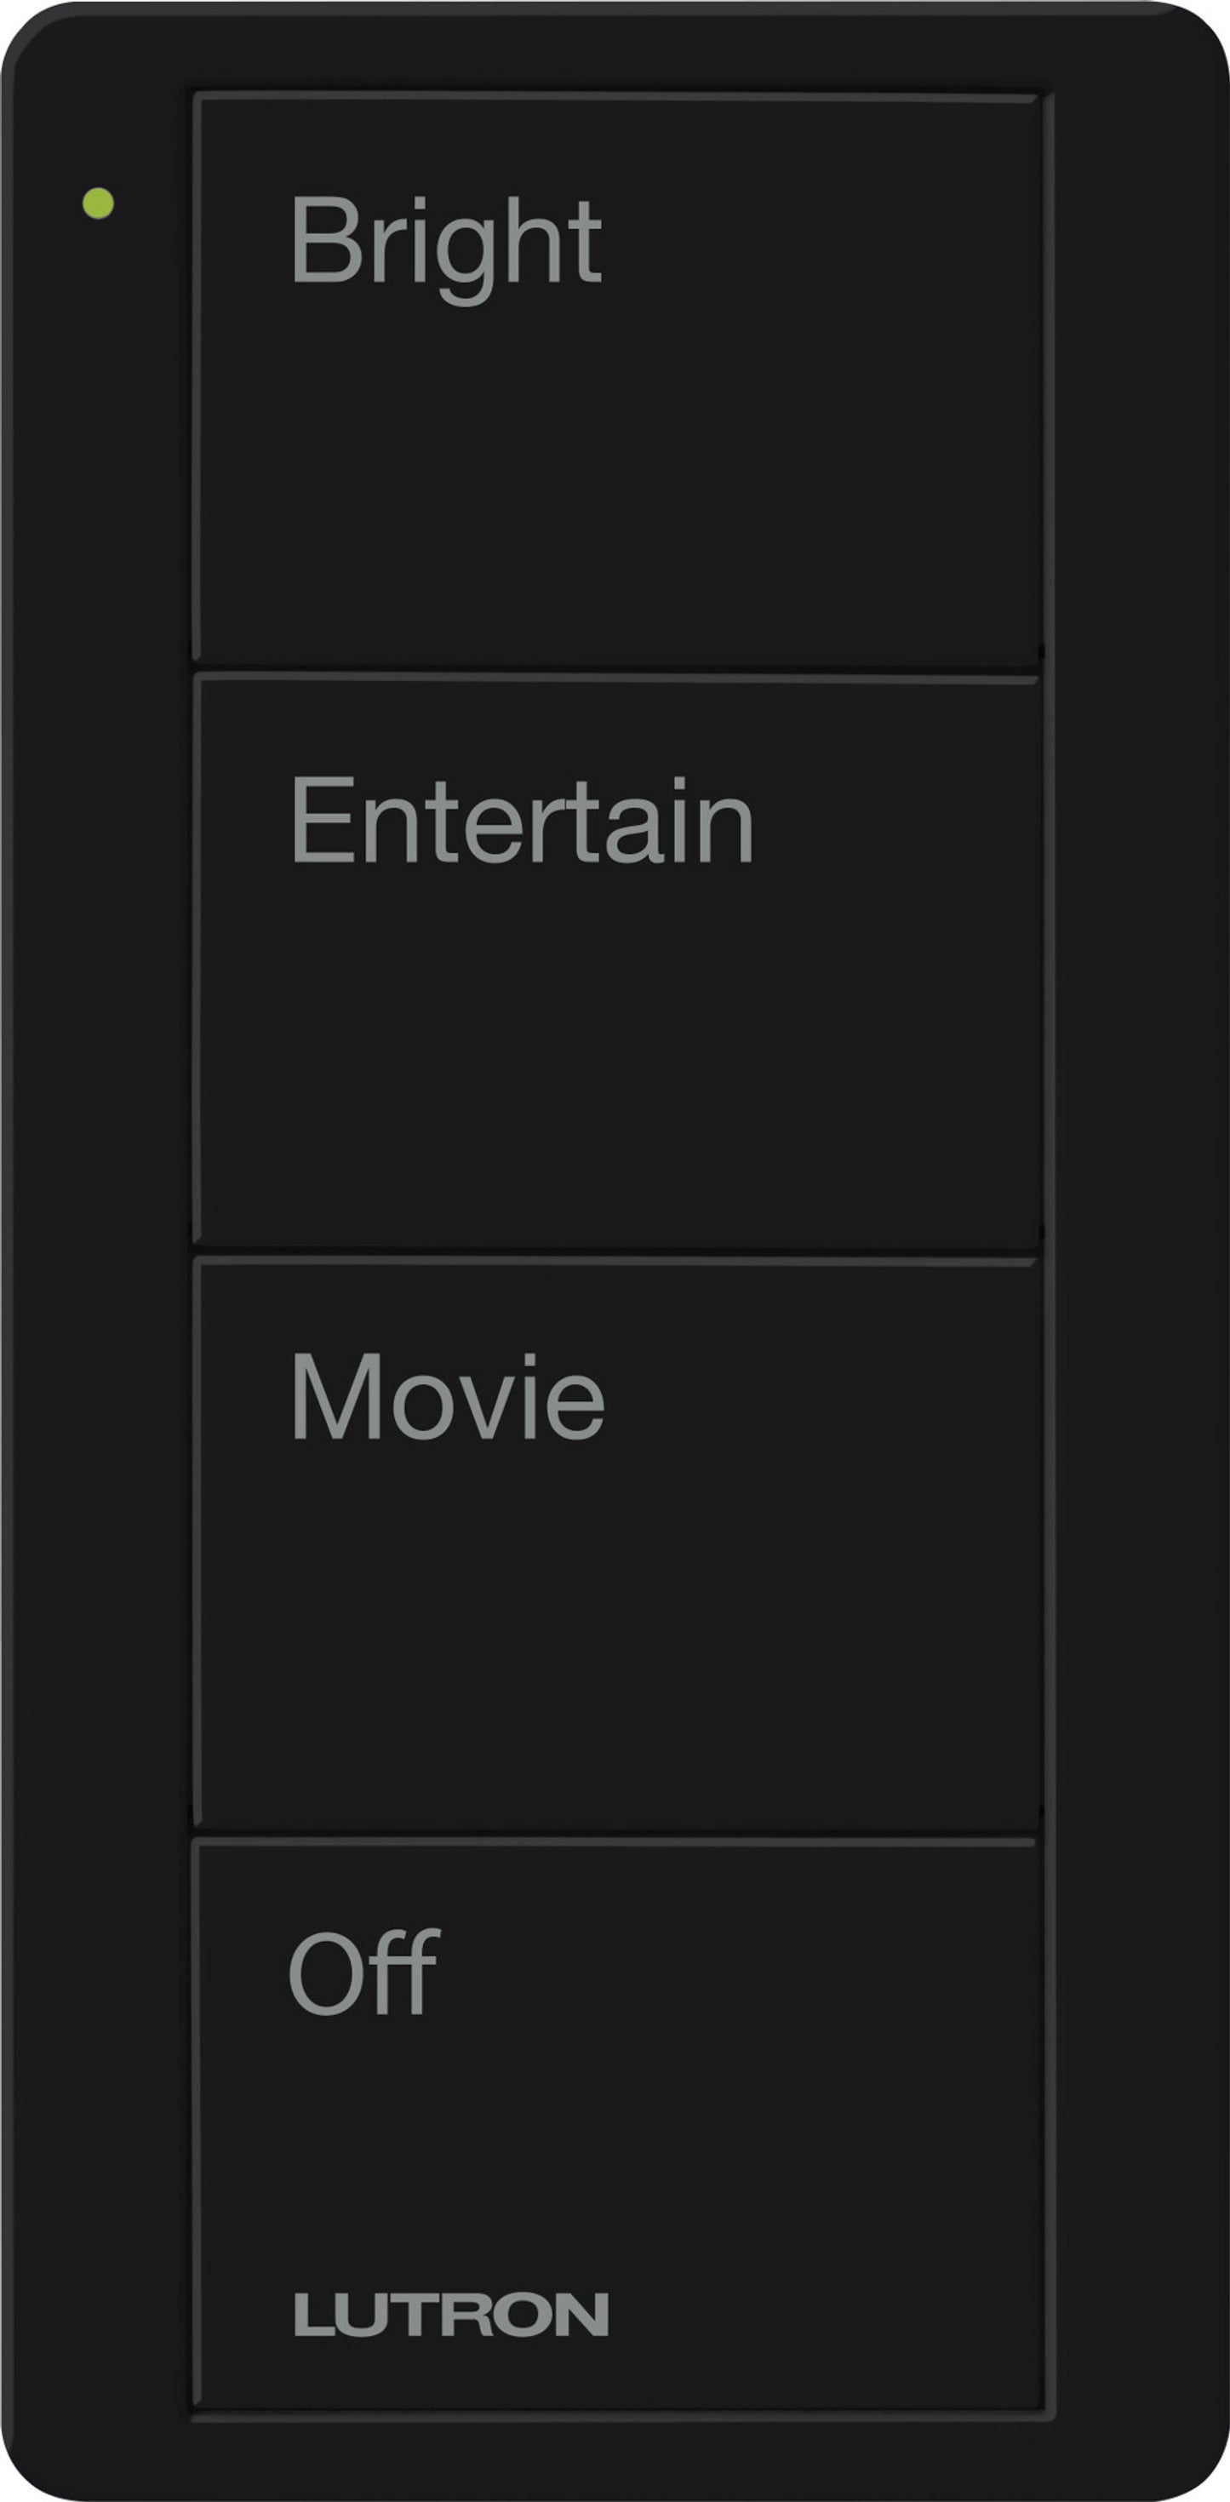Viewport: 1230px width, 2502px height.
Task: Click divider between Entertain and Movie buttons
Action: click(x=617, y=1251)
